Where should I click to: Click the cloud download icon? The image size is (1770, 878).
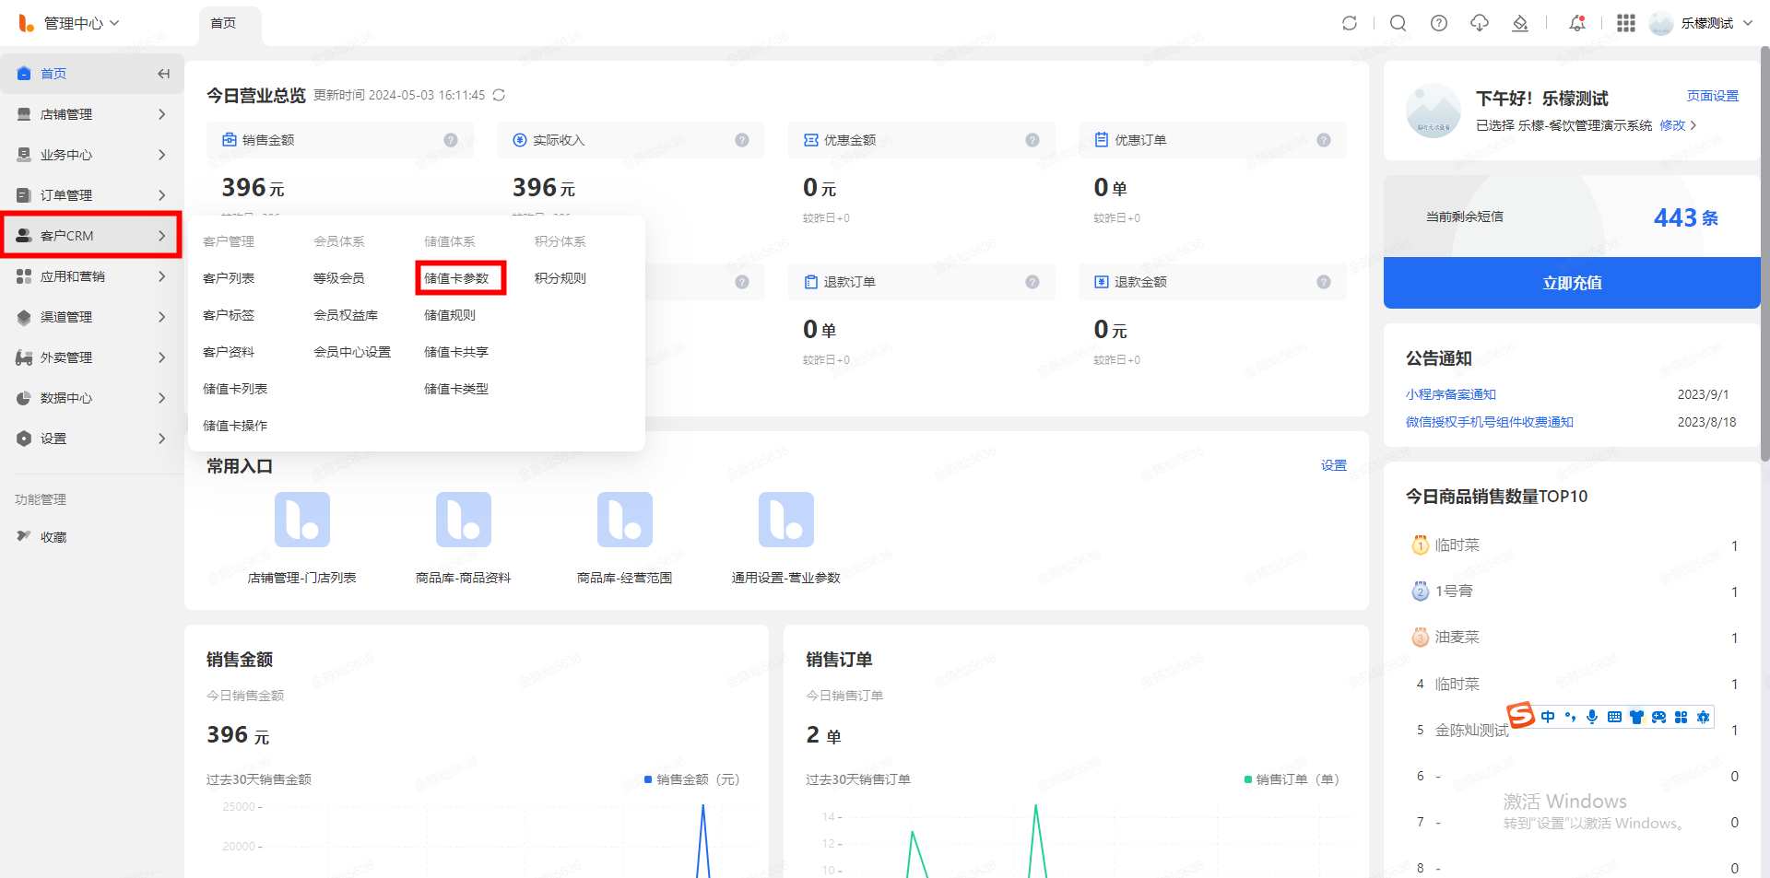pyautogui.click(x=1480, y=23)
